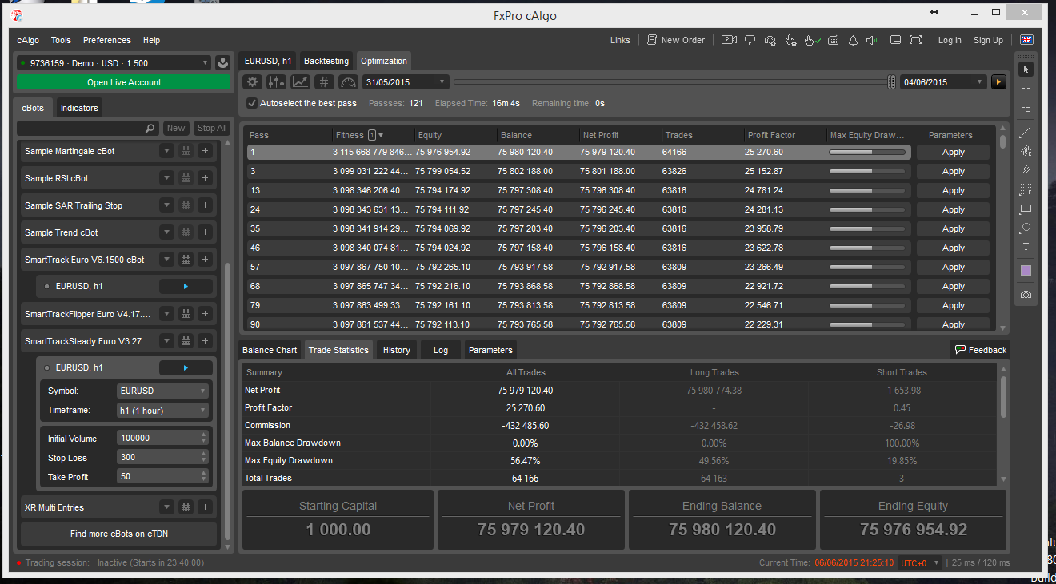This screenshot has width=1056, height=584.
Task: Open the end date 04/06/2015 dropdown
Action: [943, 81]
